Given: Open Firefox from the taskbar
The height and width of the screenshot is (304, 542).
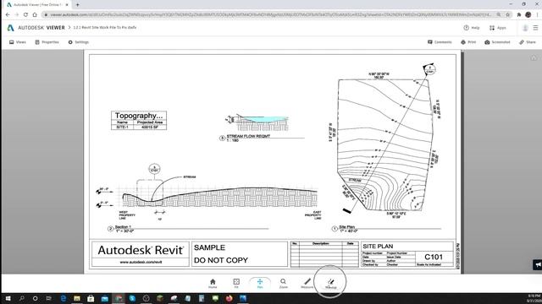Looking at the screenshot, I should (229, 298).
